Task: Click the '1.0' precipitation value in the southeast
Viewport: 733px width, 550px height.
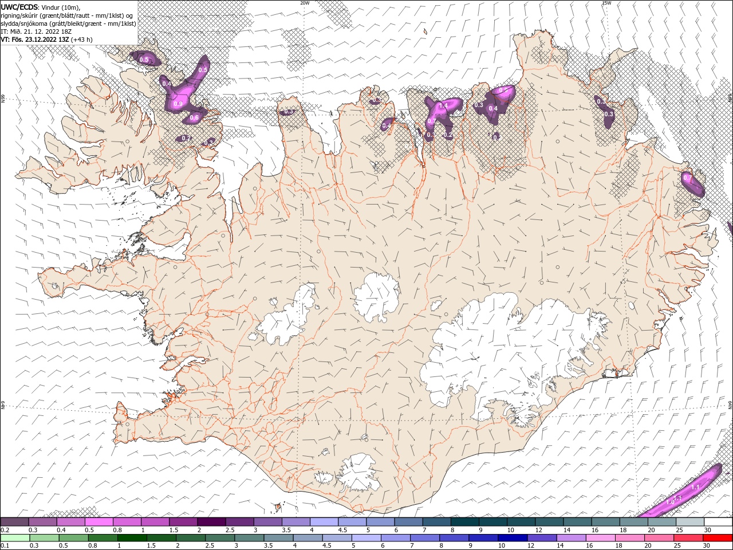Action: pyautogui.click(x=671, y=502)
